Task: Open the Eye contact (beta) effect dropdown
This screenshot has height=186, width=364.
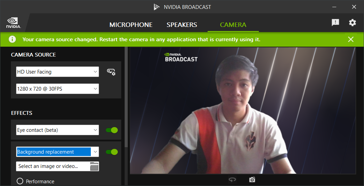Action: click(x=57, y=130)
